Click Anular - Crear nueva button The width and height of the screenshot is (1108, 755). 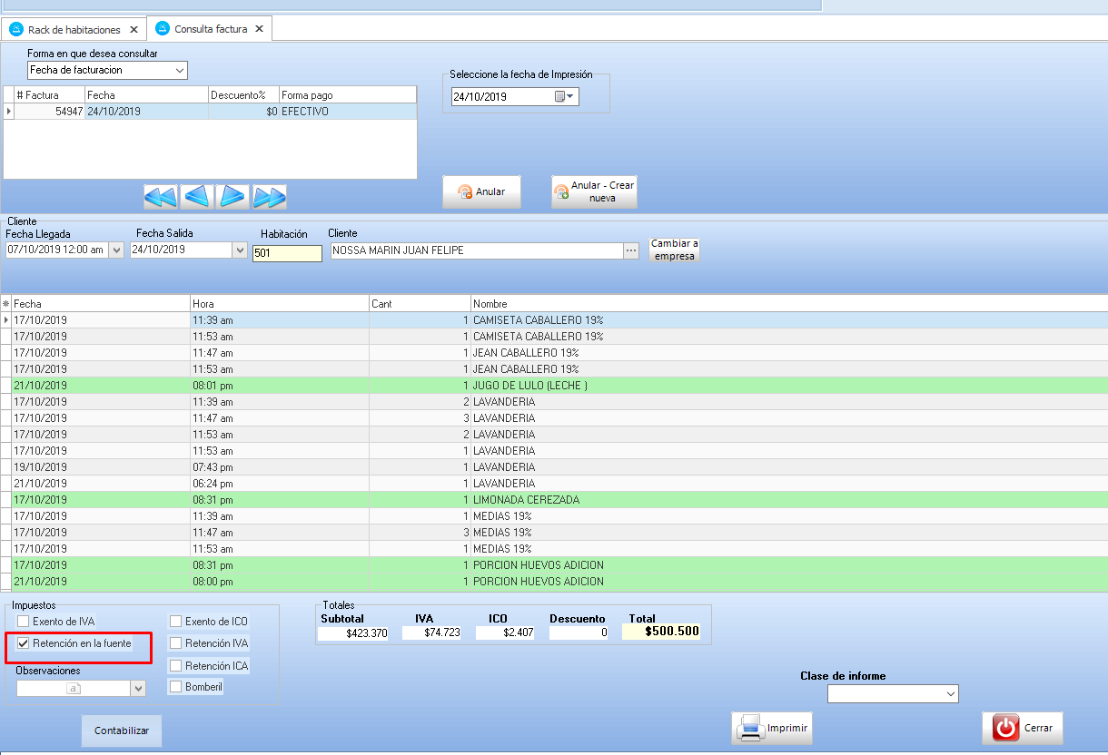click(x=594, y=192)
